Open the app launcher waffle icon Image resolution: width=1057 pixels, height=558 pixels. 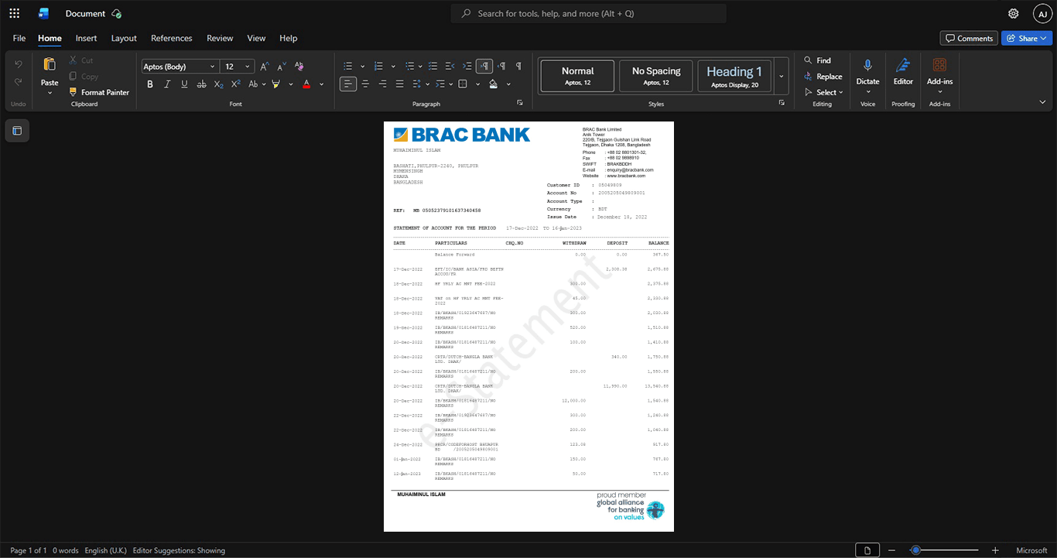(14, 13)
